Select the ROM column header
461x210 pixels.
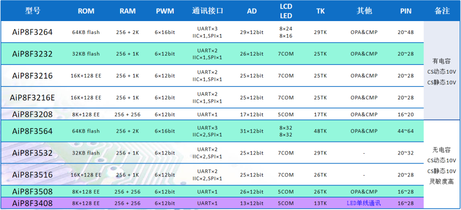click(x=86, y=11)
